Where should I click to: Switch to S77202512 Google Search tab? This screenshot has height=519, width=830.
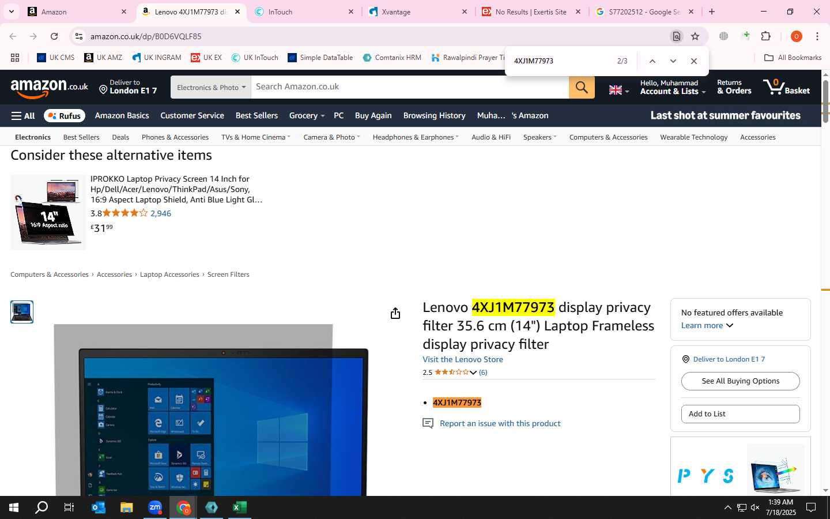coord(644,12)
